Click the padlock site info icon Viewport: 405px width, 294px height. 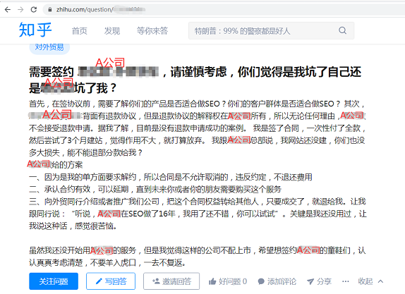(50, 10)
